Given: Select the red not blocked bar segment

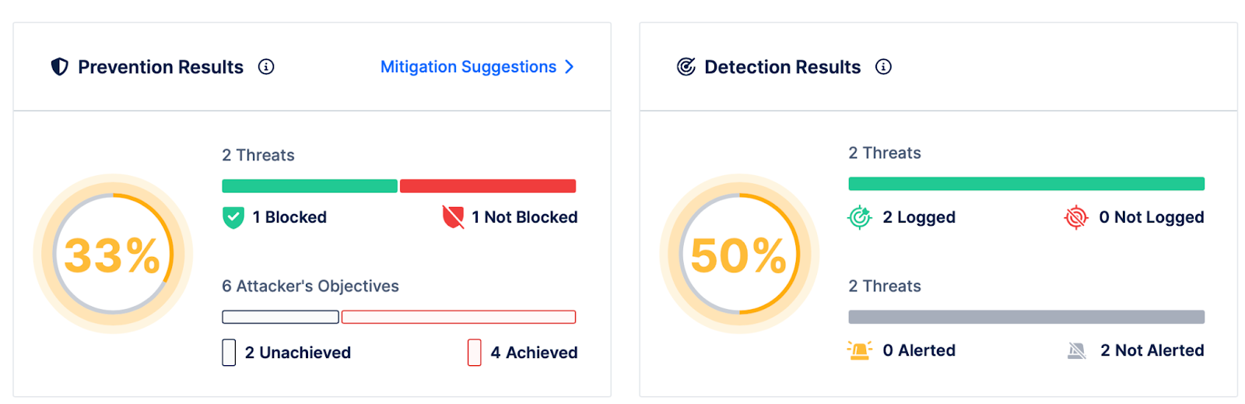Looking at the screenshot, I should 488,186.
